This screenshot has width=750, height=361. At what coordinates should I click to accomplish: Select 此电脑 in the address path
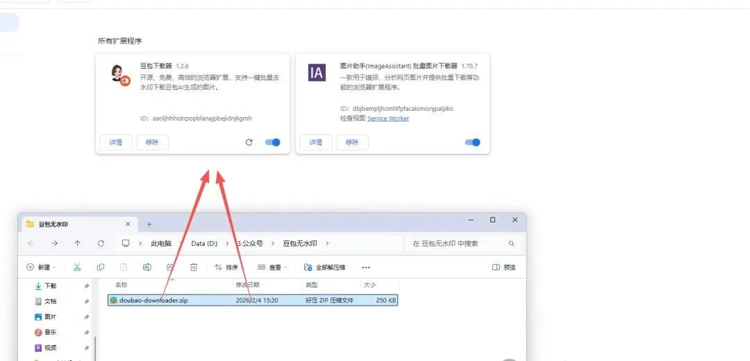point(161,243)
